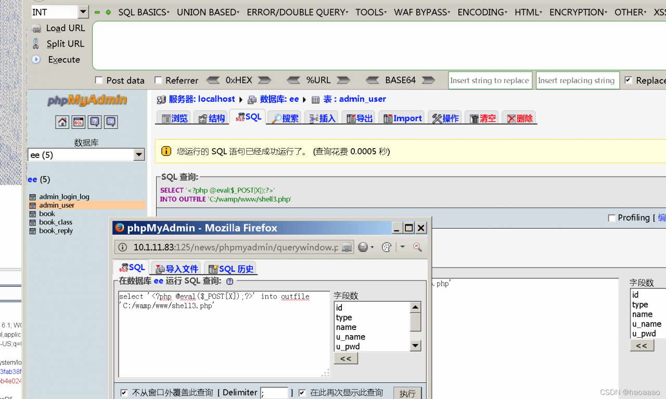Click the magnifier icon in popup toolbar
Screen dimensions: 666x399
point(417,247)
